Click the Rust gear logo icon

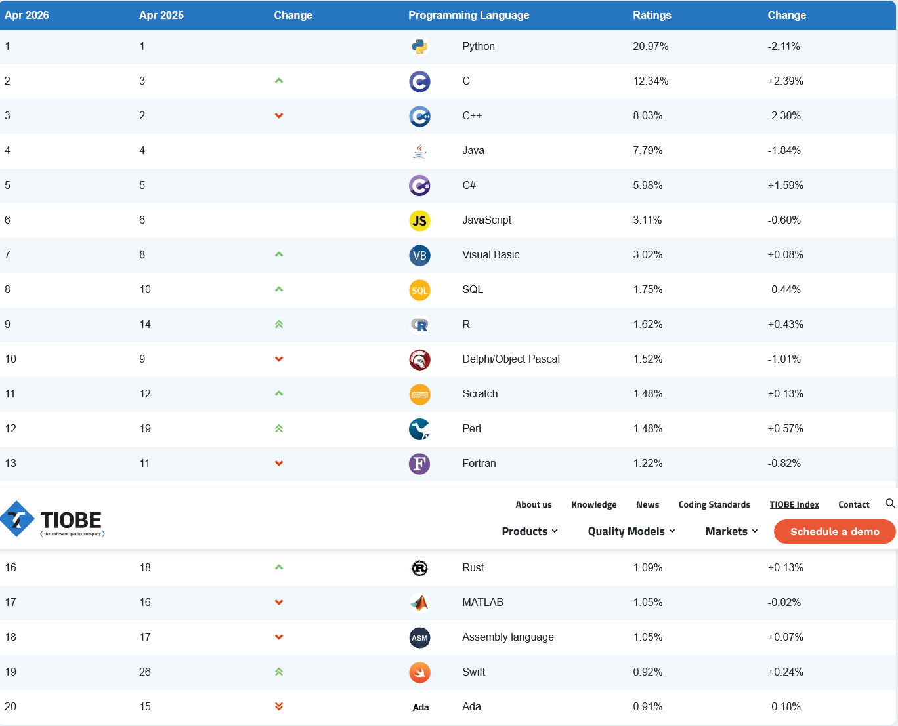(x=419, y=568)
